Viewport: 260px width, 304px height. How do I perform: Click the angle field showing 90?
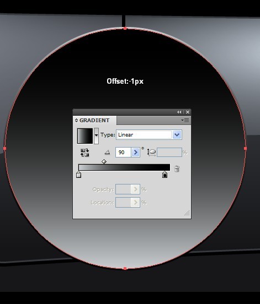point(123,153)
